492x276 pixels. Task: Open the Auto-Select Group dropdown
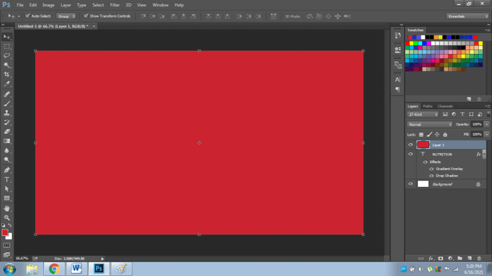pos(66,16)
